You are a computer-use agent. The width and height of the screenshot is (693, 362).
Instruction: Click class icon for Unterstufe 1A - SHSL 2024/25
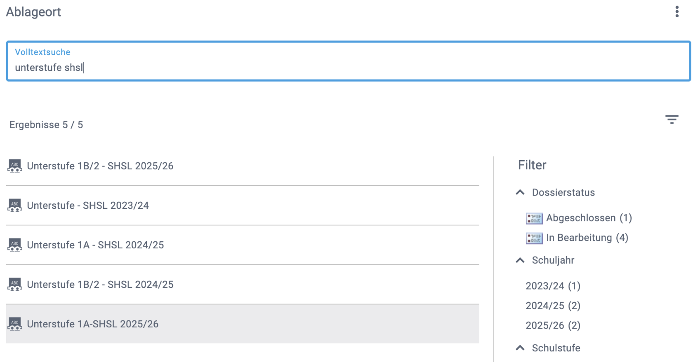(15, 245)
